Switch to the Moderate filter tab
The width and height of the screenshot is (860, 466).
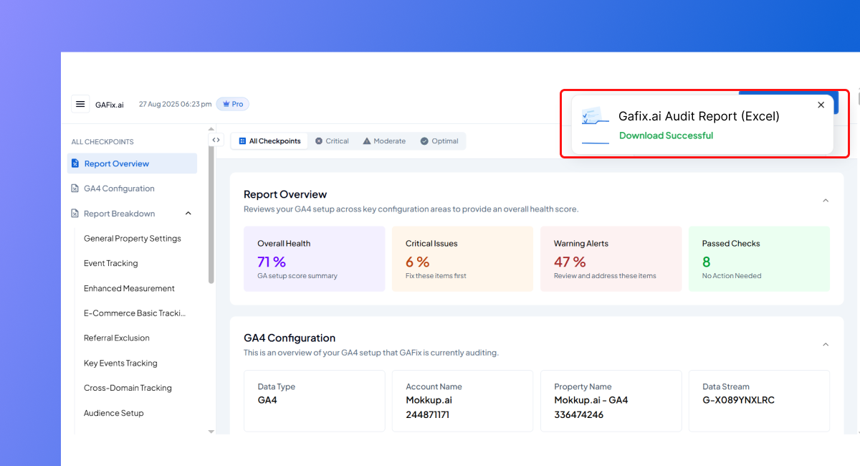(x=384, y=141)
